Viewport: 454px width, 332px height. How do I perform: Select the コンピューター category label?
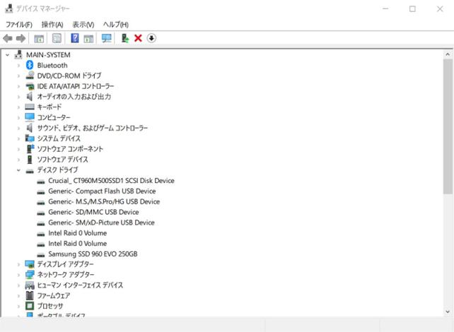click(54, 117)
